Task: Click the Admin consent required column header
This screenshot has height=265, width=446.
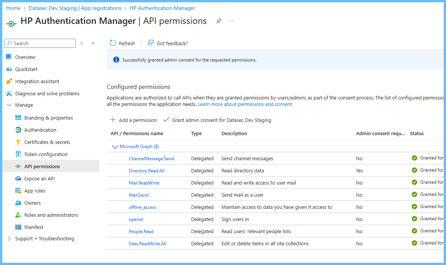Action: pyautogui.click(x=381, y=133)
